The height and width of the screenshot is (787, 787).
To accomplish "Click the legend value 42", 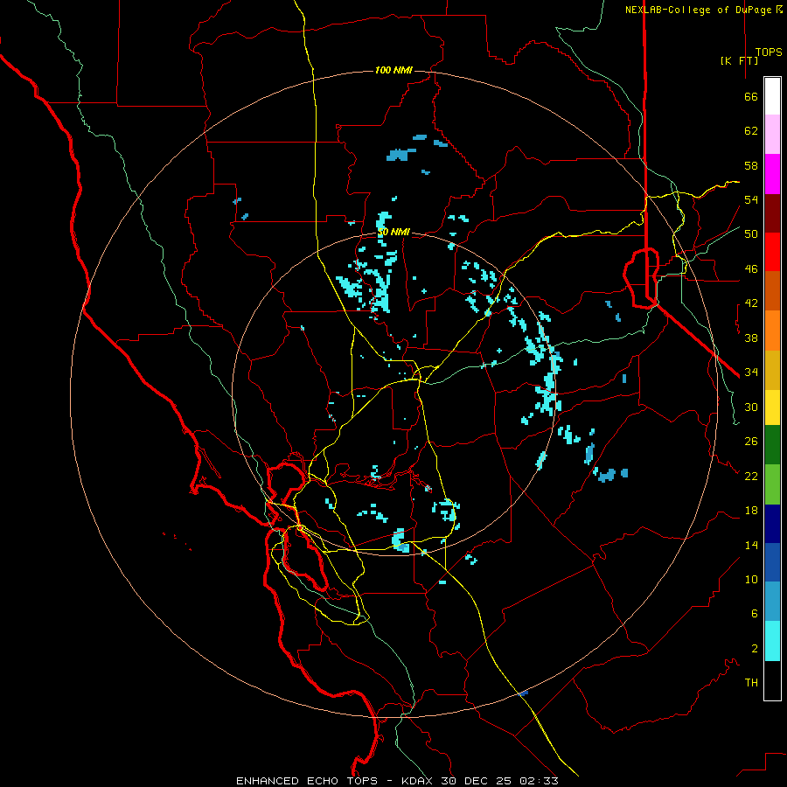I will pyautogui.click(x=751, y=303).
